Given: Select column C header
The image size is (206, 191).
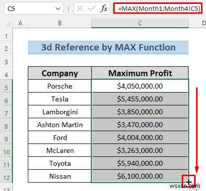Looking at the screenshot, I should pyautogui.click(x=140, y=23).
